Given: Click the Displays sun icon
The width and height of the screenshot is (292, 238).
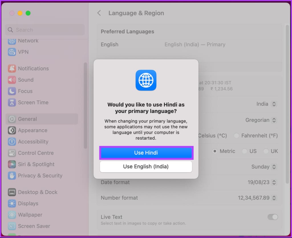Looking at the screenshot, I should point(12,203).
